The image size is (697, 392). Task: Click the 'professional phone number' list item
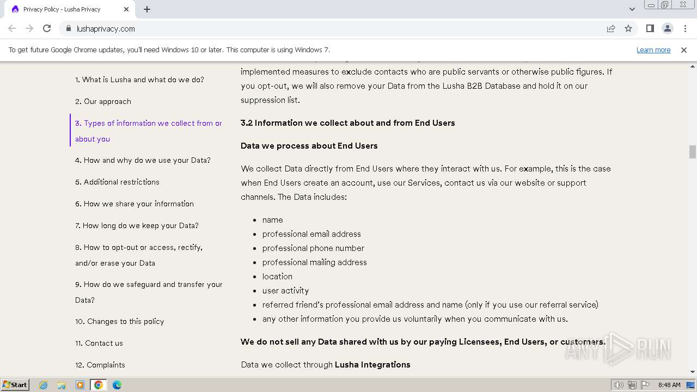[313, 248]
